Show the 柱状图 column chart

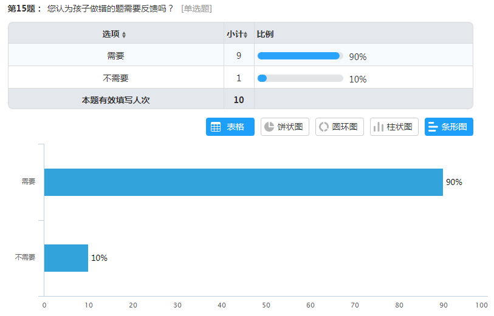click(394, 127)
